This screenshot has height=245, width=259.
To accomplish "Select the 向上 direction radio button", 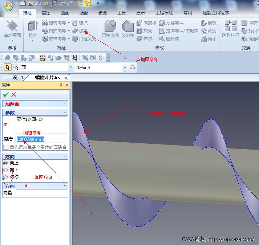I will click(5, 163).
